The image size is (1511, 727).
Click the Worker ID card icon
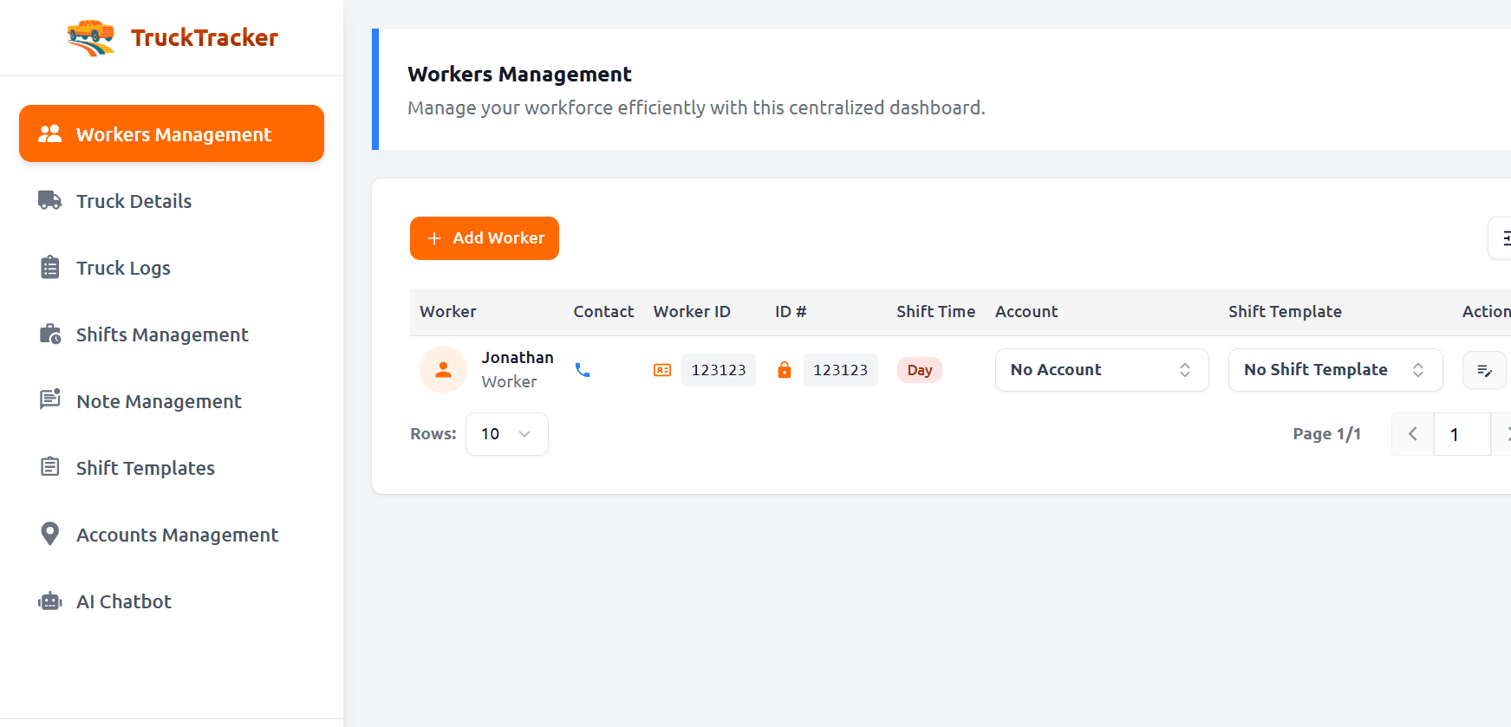(662, 370)
